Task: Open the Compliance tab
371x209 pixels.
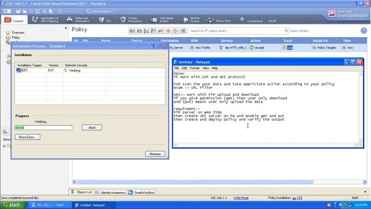Action: pos(251,20)
